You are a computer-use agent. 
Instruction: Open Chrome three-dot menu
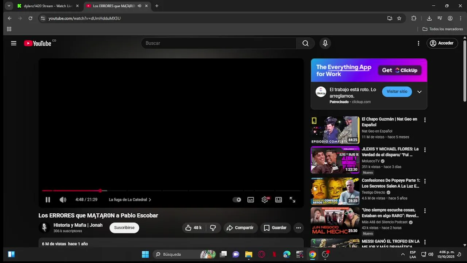[x=460, y=18]
